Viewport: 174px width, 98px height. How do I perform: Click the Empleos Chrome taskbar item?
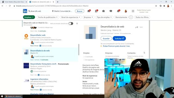pyautogui.click(x=14, y=96)
